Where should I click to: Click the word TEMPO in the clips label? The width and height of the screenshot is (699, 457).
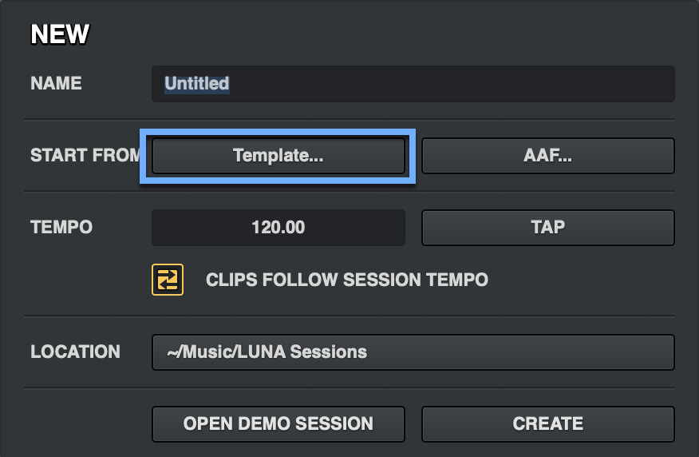[x=456, y=280]
